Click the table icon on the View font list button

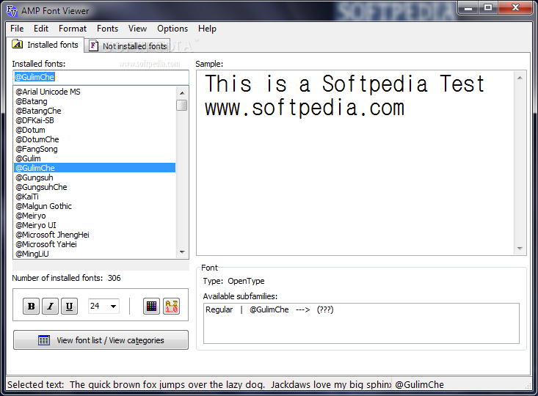(x=44, y=340)
